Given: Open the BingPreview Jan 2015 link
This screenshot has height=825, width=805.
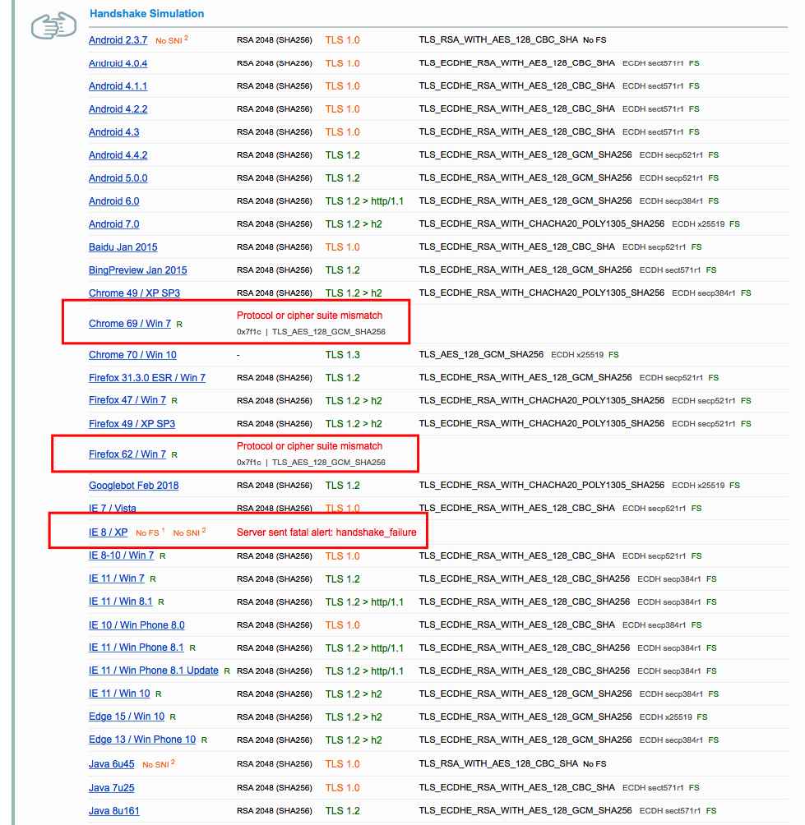Looking at the screenshot, I should pos(137,270).
